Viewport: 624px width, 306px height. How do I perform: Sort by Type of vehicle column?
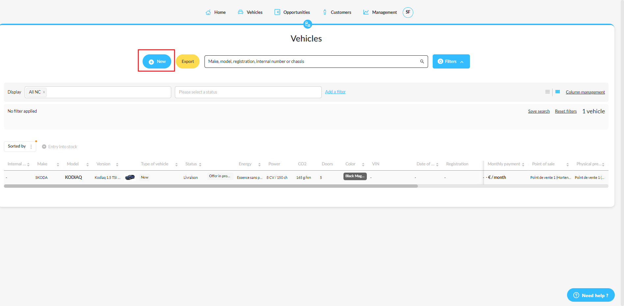click(x=176, y=164)
